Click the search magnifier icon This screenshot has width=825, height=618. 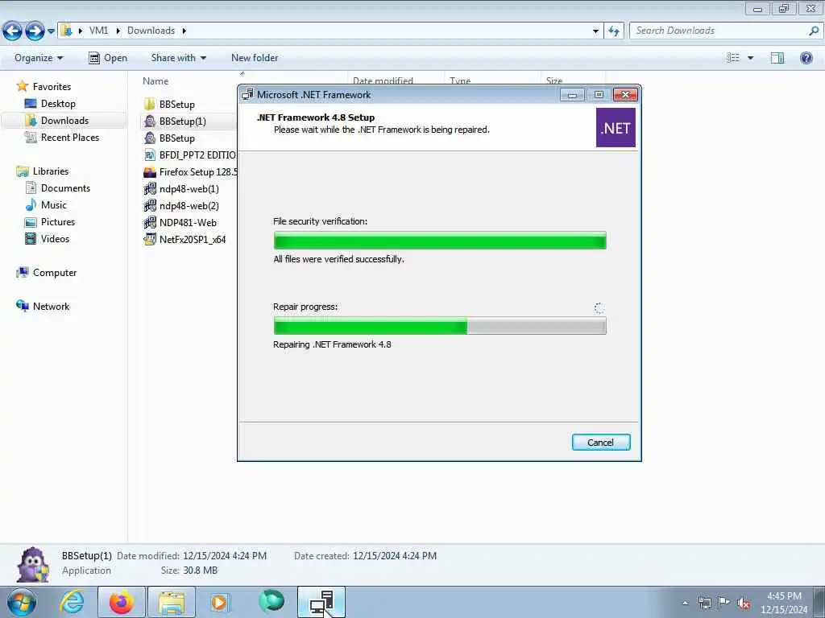(x=814, y=31)
